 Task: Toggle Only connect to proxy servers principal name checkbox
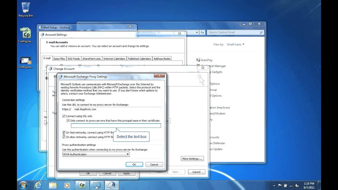coord(68,121)
